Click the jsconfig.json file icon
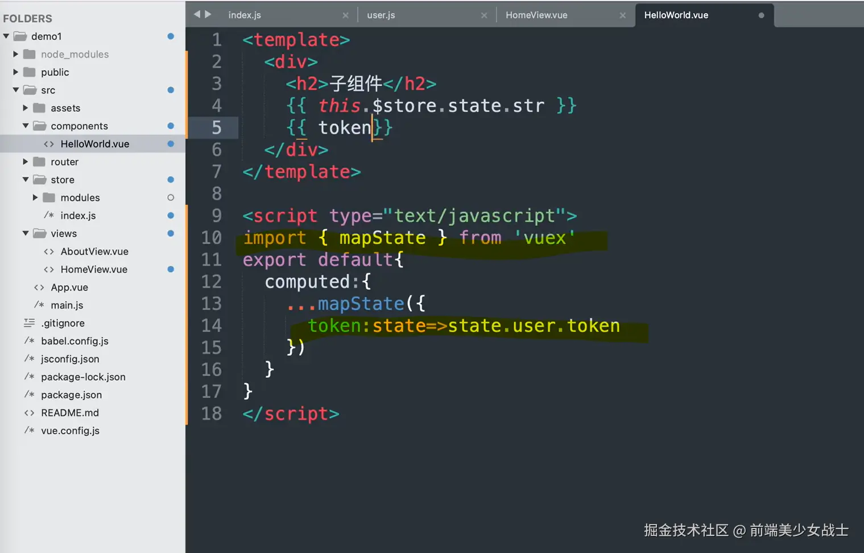Image resolution: width=864 pixels, height=553 pixels. point(30,359)
